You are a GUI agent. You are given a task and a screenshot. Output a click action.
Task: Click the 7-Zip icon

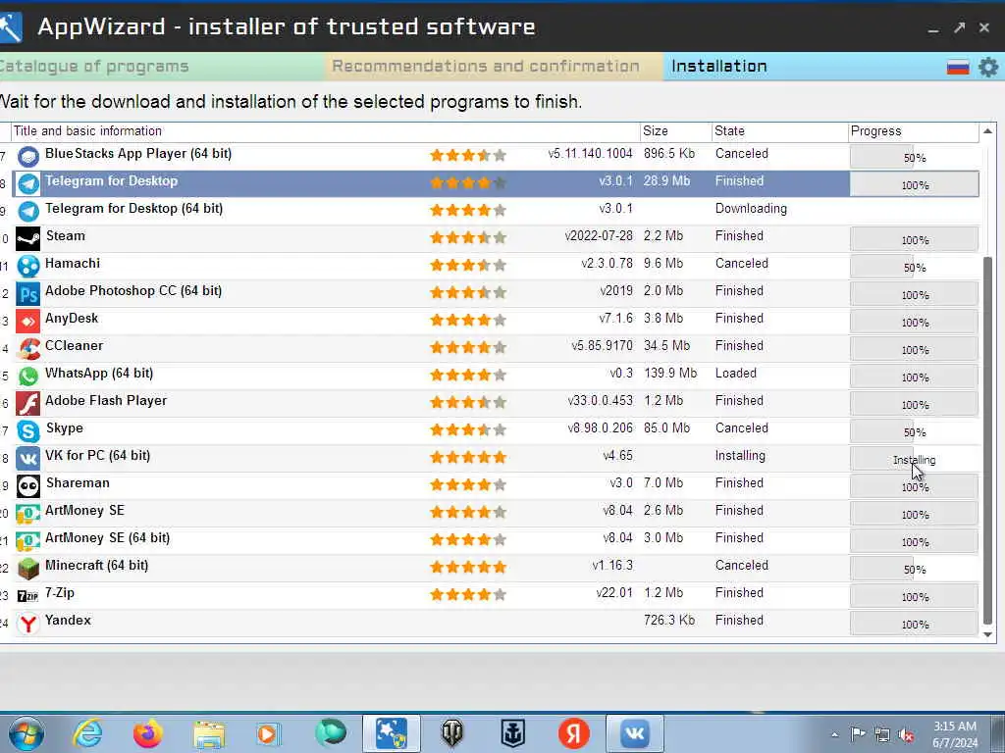[28, 596]
